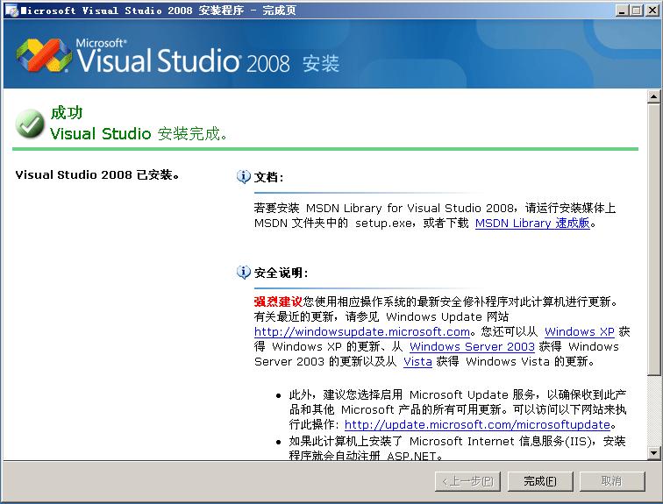Click the info icon beside 文档
This screenshot has width=663, height=504.
pyautogui.click(x=244, y=176)
